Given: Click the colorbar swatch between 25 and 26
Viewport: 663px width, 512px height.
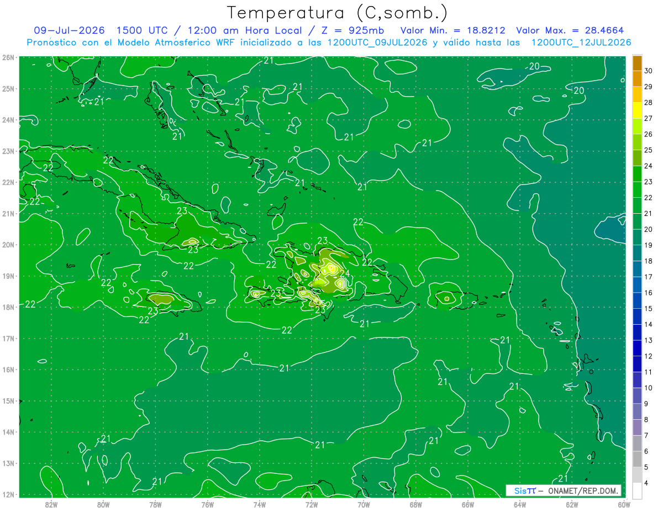Looking at the screenshot, I should [x=636, y=142].
